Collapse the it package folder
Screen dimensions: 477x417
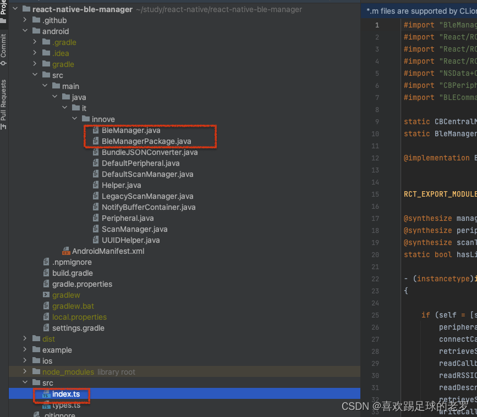coord(64,108)
